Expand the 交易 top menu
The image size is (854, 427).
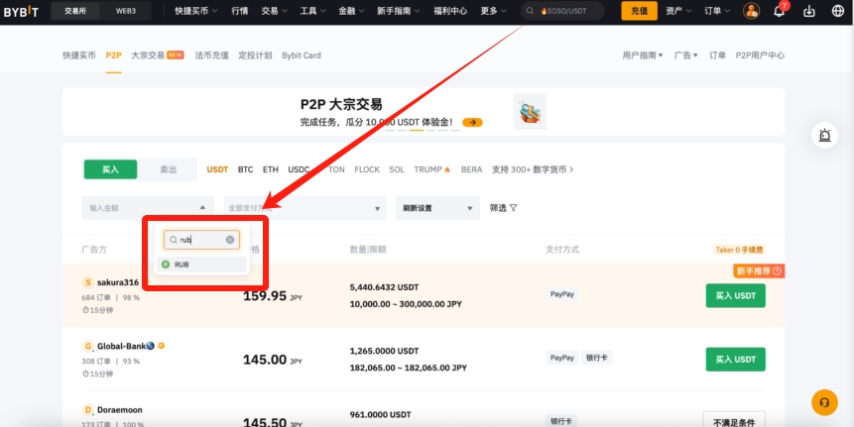coord(274,11)
